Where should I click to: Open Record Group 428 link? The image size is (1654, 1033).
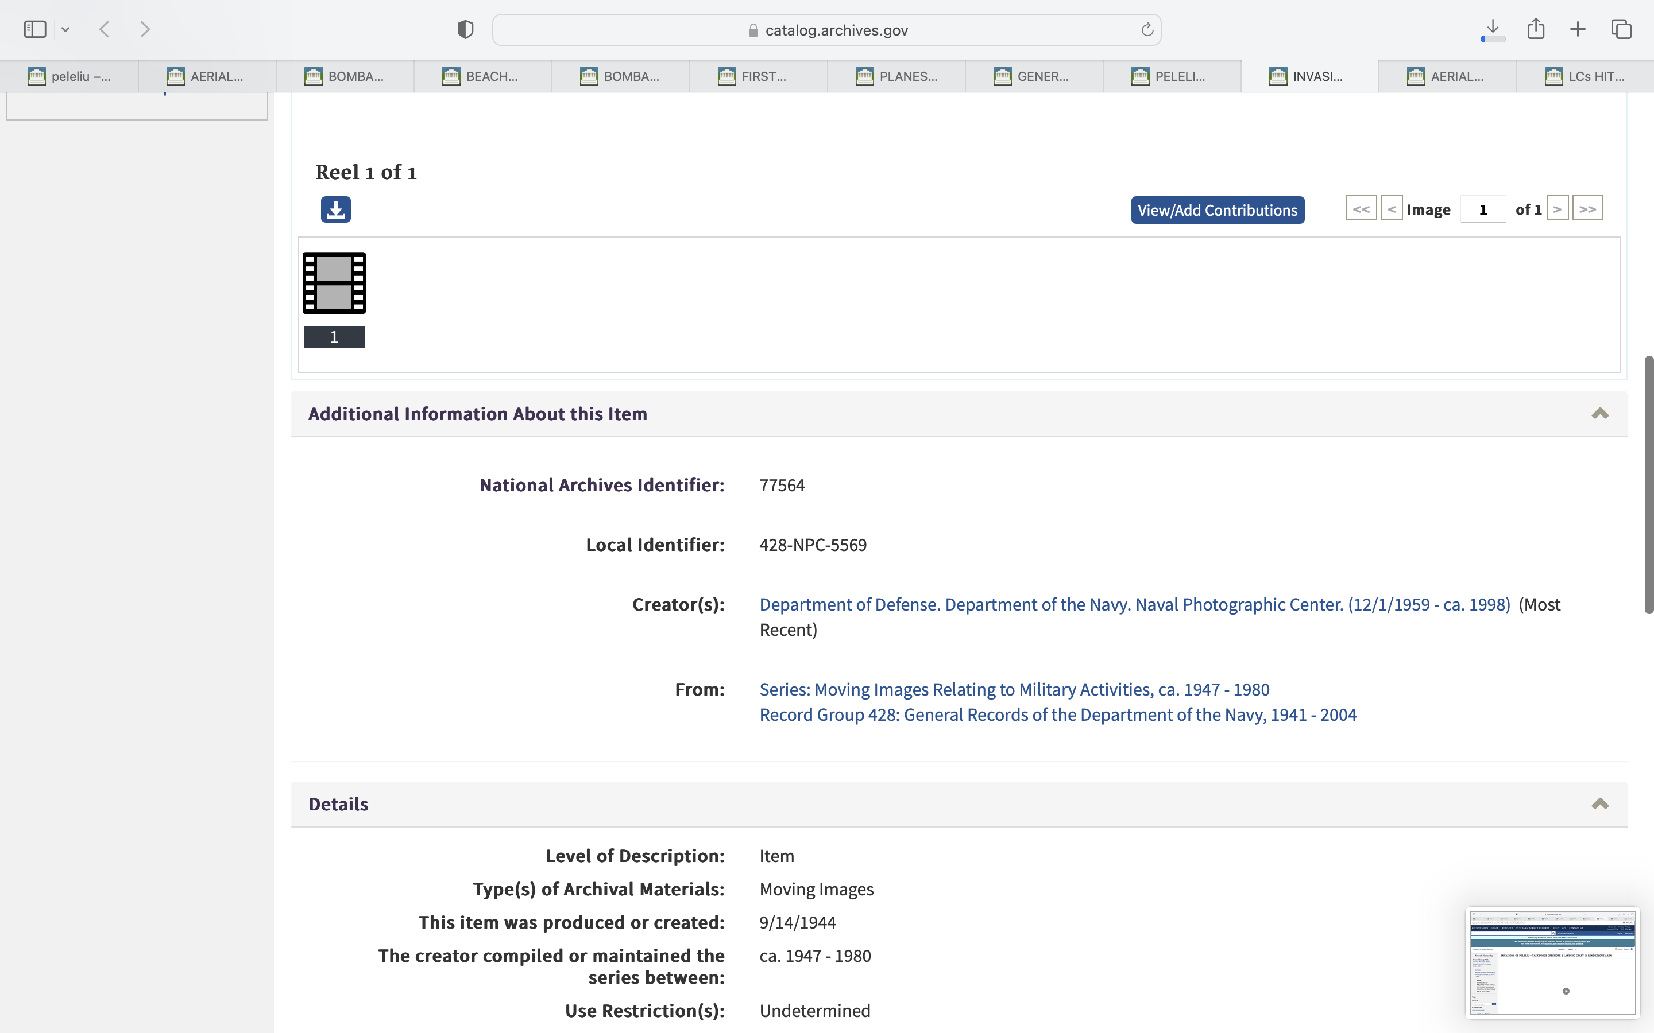(x=1057, y=714)
